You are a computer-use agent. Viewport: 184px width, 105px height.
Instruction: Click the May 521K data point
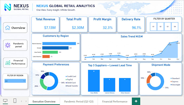point(119,55)
